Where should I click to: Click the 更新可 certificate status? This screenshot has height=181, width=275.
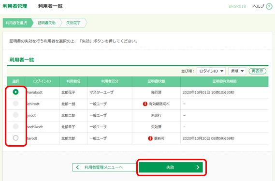tap(159, 138)
